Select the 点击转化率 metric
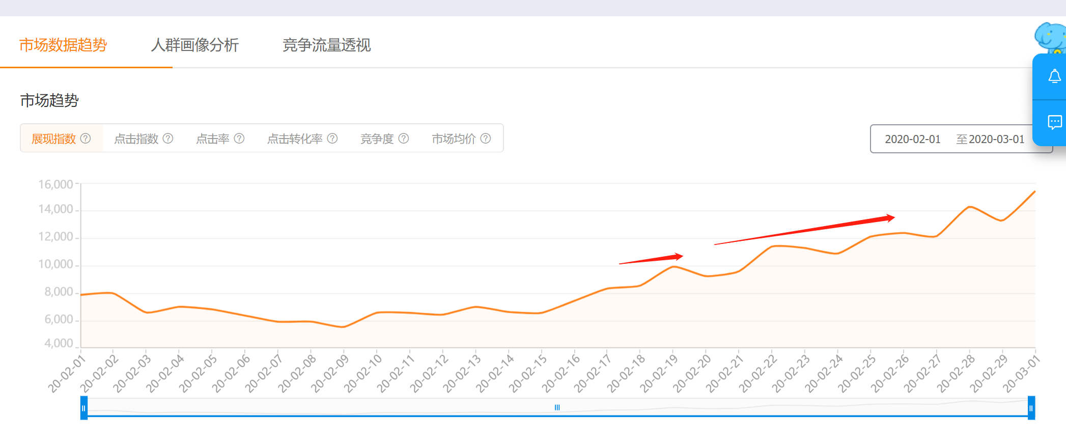The width and height of the screenshot is (1066, 438). (295, 139)
